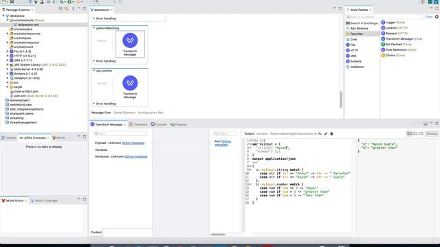Select JMS category in Mule Palette
The width and height of the screenshot is (440, 247).
tap(351, 56)
